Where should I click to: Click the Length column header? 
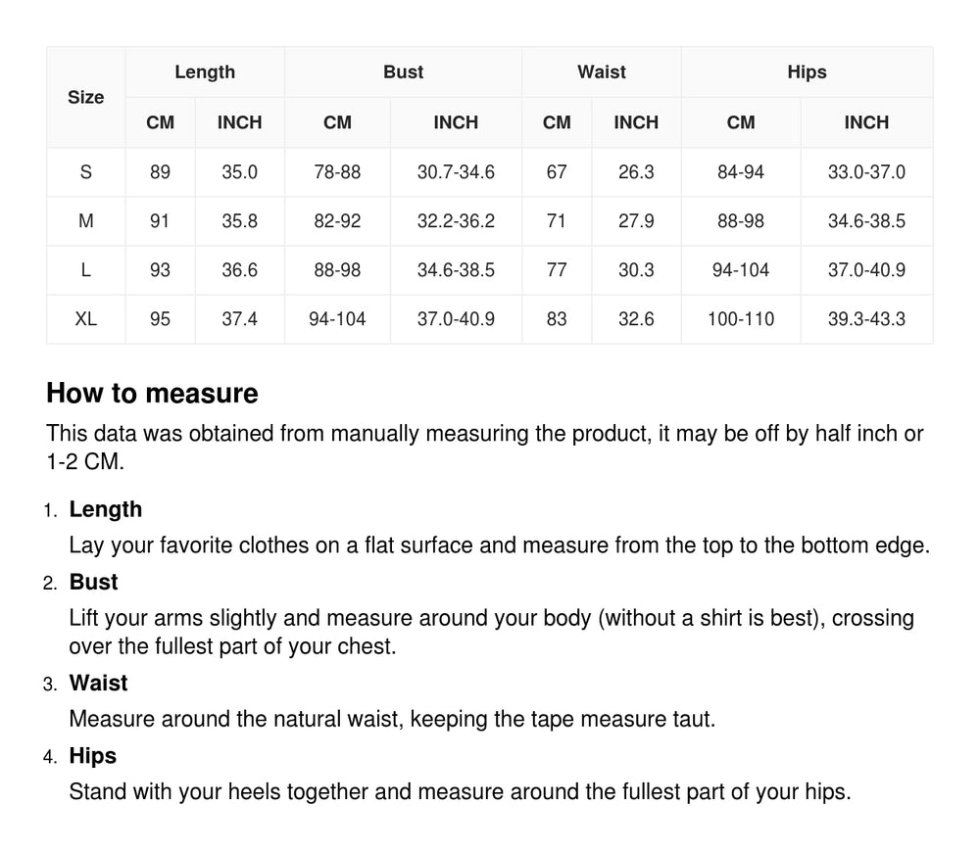pyautogui.click(x=205, y=72)
